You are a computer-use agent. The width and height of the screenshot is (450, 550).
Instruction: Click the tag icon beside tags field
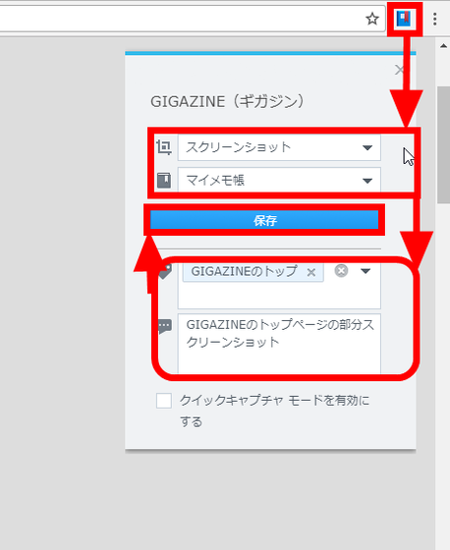pos(165,271)
